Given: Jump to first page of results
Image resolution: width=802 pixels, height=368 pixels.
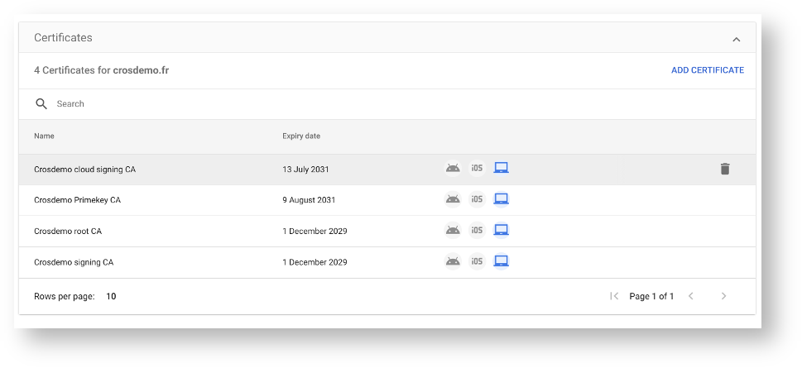Looking at the screenshot, I should (x=614, y=296).
